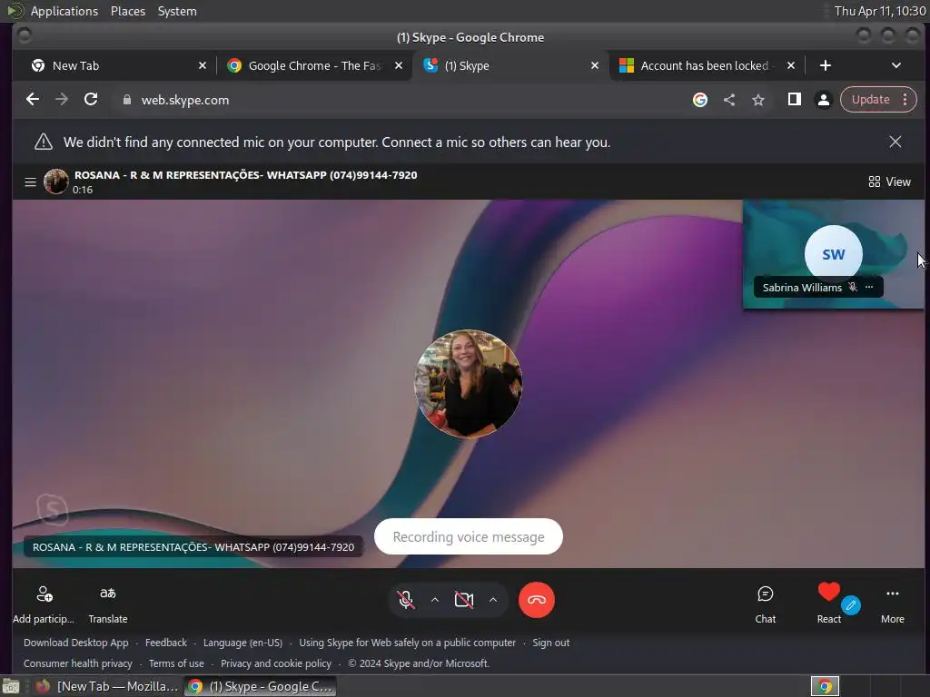Follow the Download Desktop App link
Screen dimensions: 930x697
(x=76, y=643)
